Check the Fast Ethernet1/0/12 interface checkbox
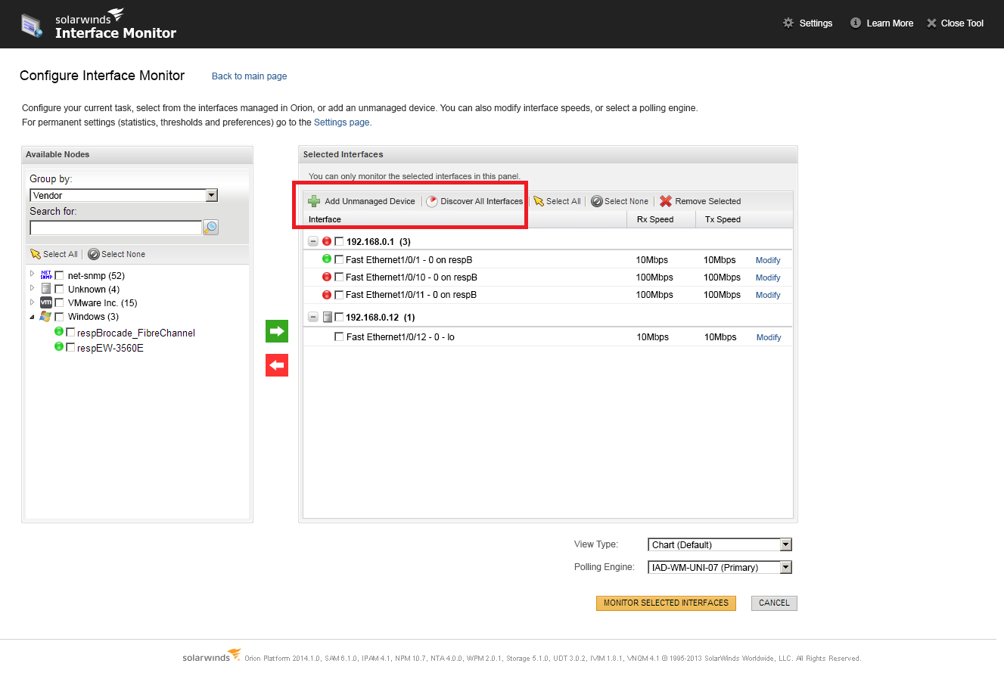This screenshot has width=1004, height=682. (339, 336)
